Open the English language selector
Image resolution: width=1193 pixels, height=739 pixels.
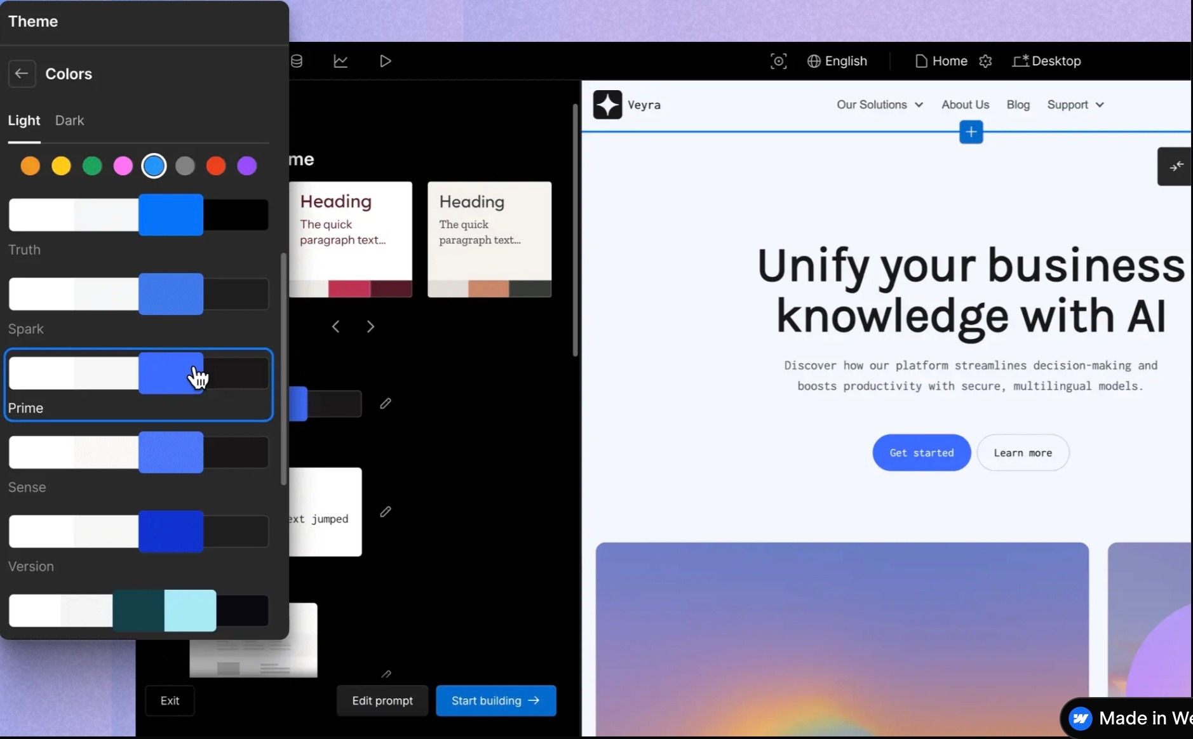(837, 61)
